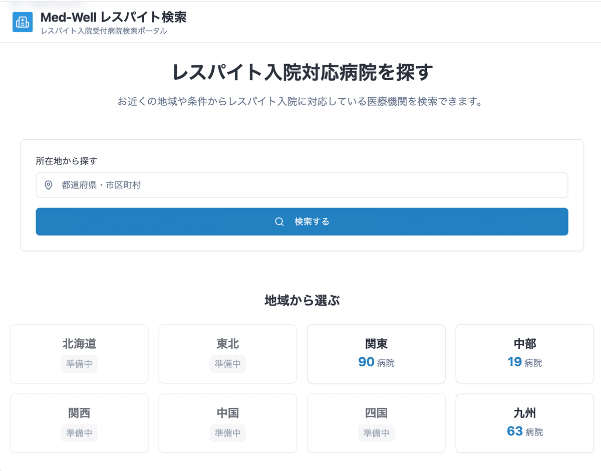Click the Med-Well レスパイト検索 site title
The height and width of the screenshot is (471, 601).
(114, 18)
